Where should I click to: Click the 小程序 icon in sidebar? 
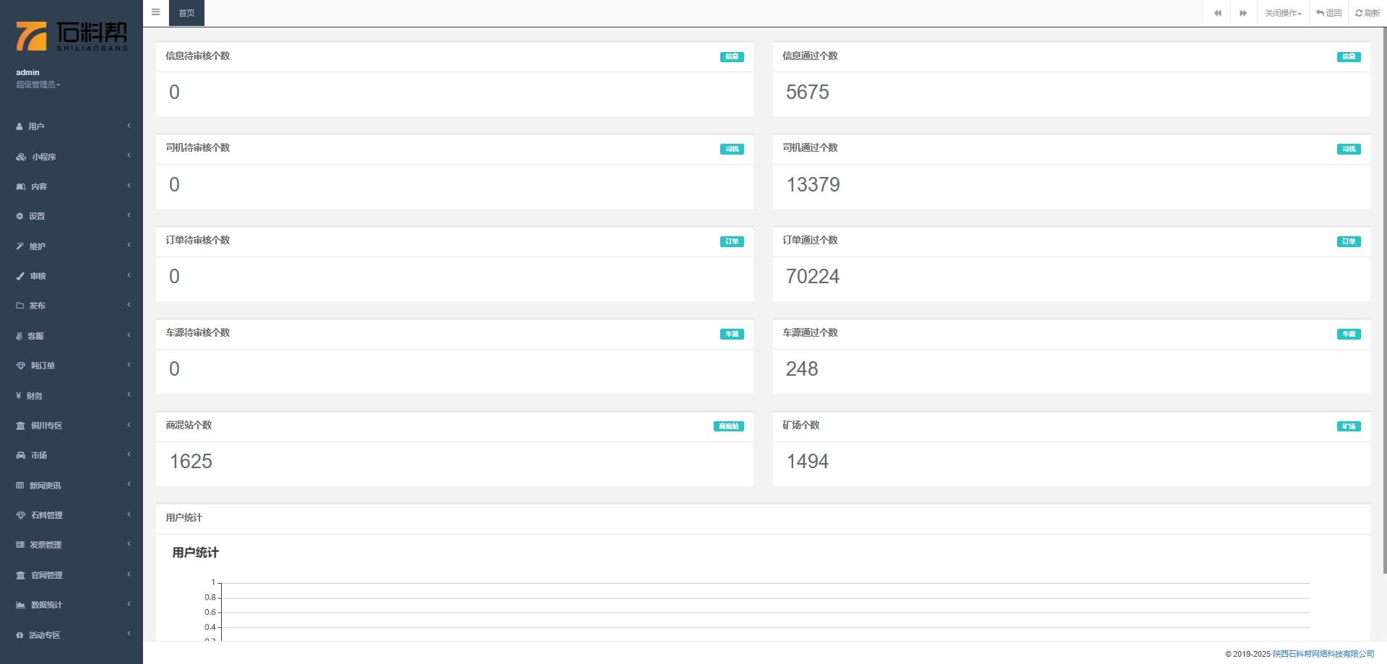21,157
